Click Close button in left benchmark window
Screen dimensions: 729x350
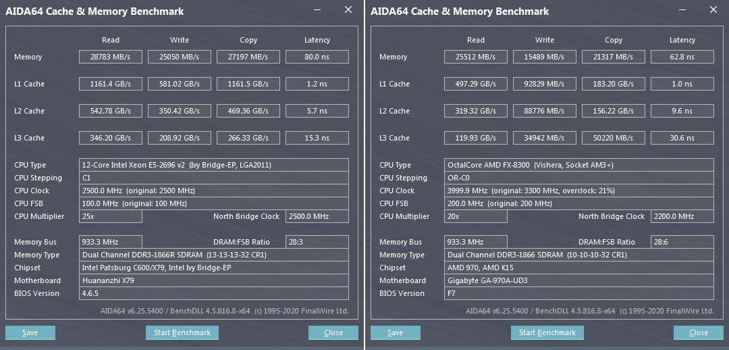tap(333, 332)
